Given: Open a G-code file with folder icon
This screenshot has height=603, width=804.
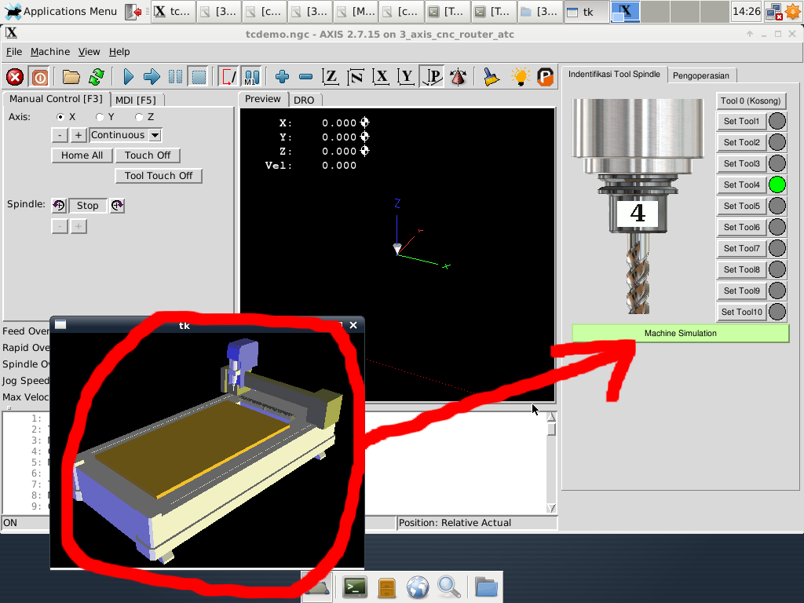Looking at the screenshot, I should pyautogui.click(x=71, y=77).
